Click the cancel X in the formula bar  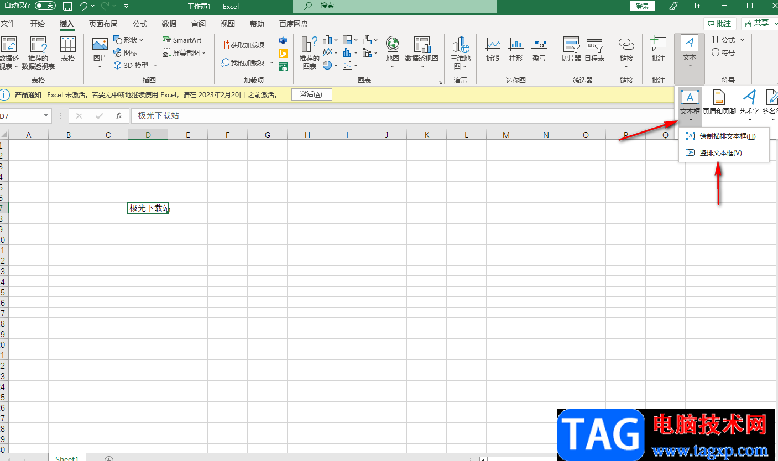(79, 116)
